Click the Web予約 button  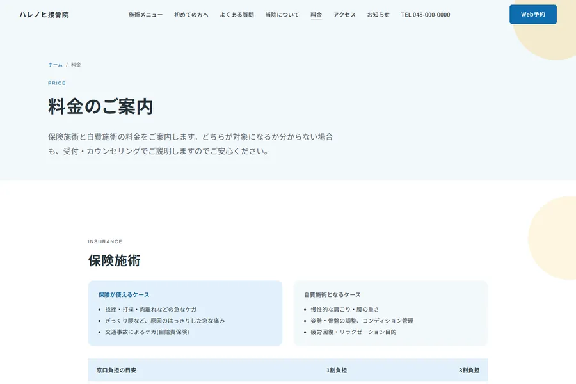pyautogui.click(x=533, y=14)
